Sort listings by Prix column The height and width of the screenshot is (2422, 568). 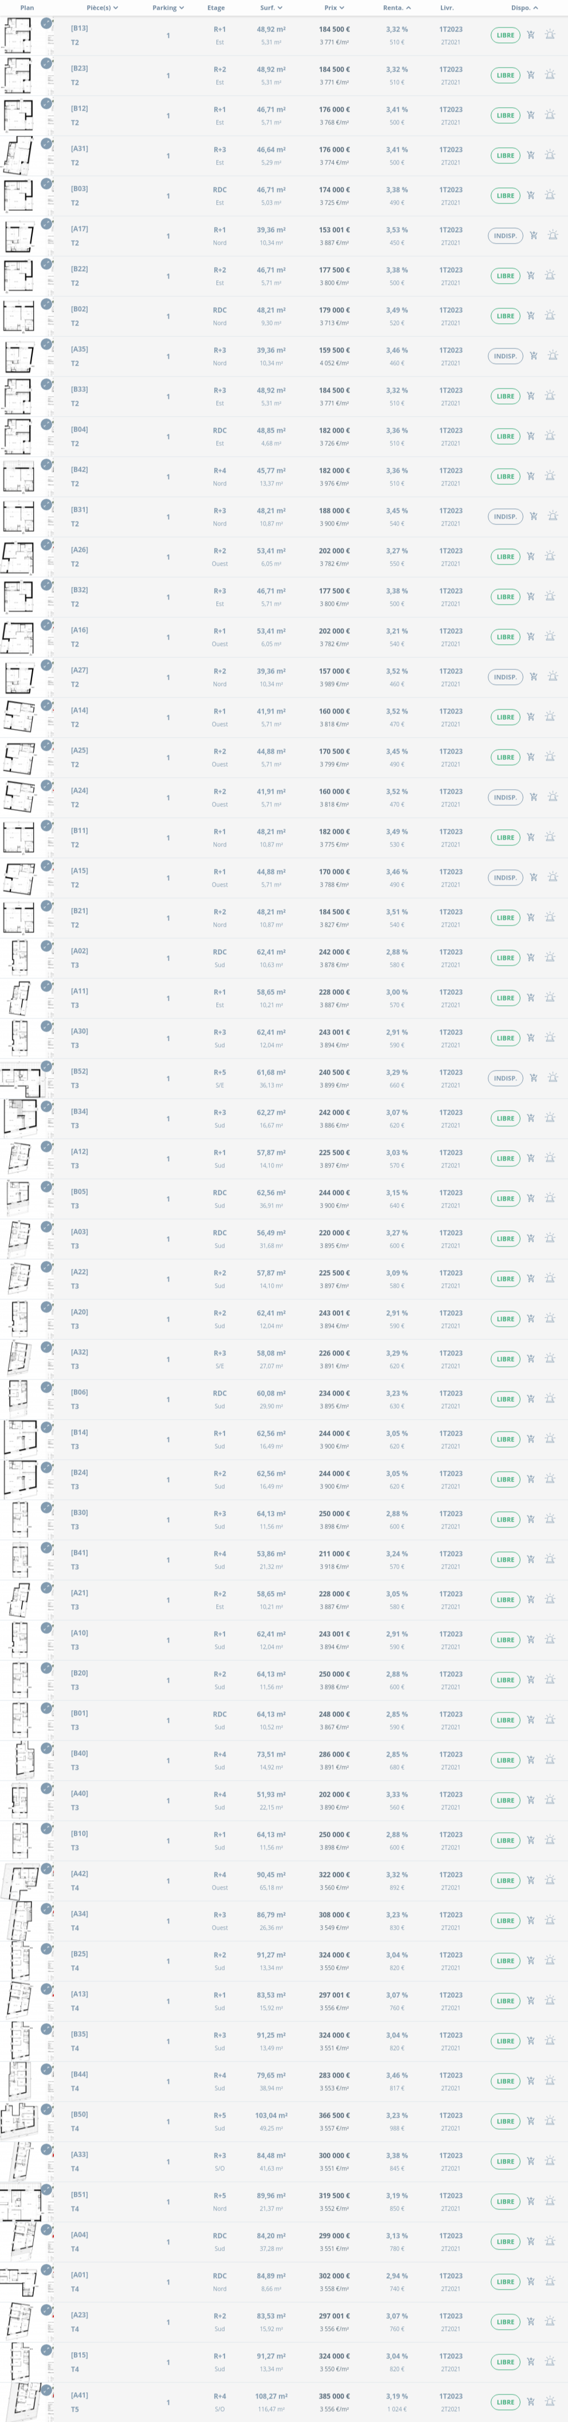pyautogui.click(x=334, y=7)
